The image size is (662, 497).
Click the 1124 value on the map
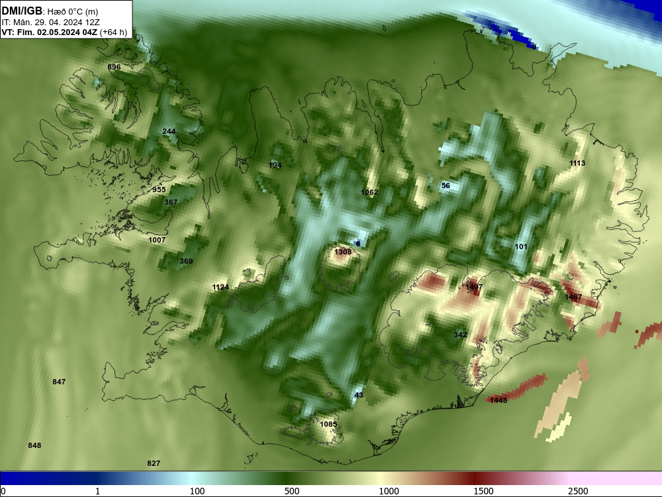click(x=220, y=288)
